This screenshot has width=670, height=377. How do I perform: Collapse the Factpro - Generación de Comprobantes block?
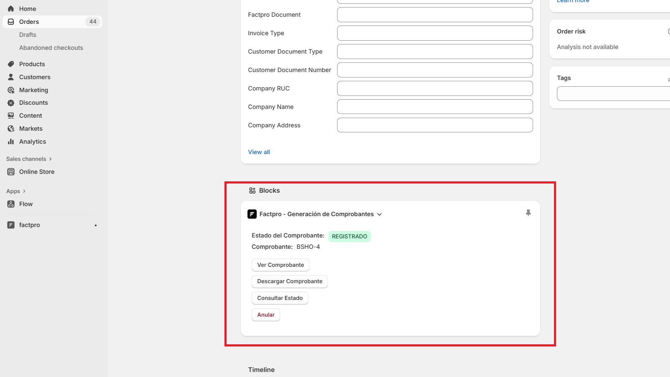379,214
